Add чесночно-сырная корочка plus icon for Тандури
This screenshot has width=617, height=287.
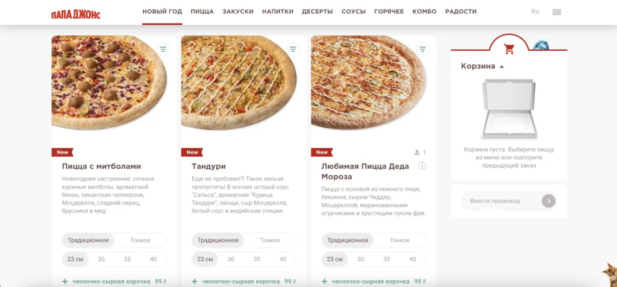pyautogui.click(x=195, y=282)
